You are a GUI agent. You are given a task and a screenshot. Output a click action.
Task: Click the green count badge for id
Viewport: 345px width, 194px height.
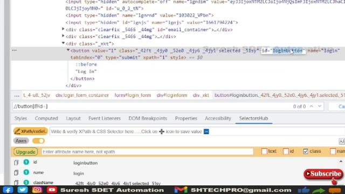click(x=26, y=162)
